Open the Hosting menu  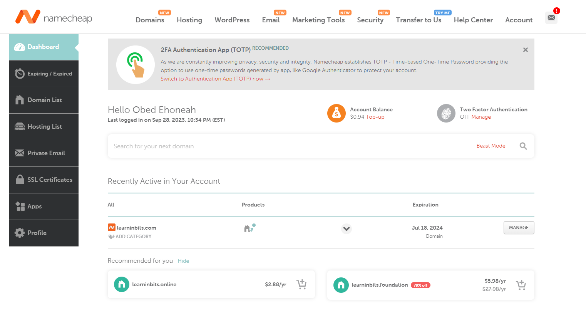189,20
